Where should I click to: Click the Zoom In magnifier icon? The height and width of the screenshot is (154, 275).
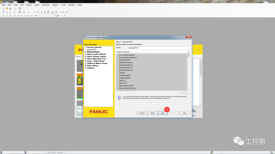(3, 15)
